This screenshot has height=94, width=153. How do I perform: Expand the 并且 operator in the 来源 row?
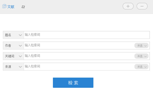point(141,67)
